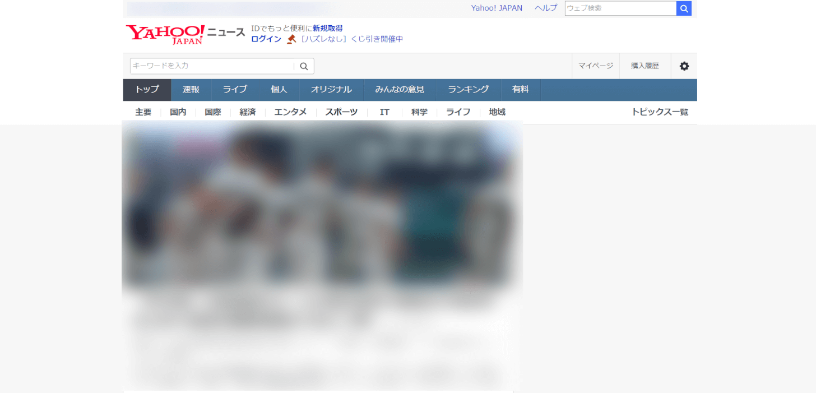
Task: Click the ログイン link
Action: pos(266,39)
